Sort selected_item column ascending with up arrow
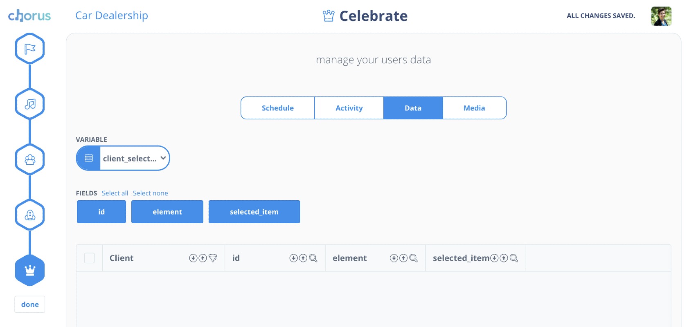Viewport: 689px width, 327px height. pos(504,258)
